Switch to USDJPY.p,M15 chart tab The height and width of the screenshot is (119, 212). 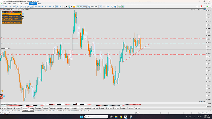pos(39,111)
